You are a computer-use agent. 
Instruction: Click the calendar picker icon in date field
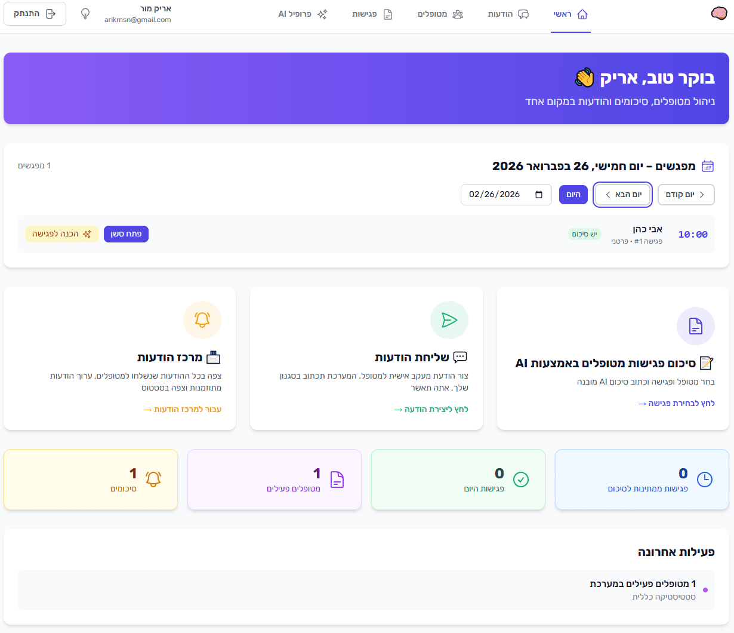(x=539, y=195)
